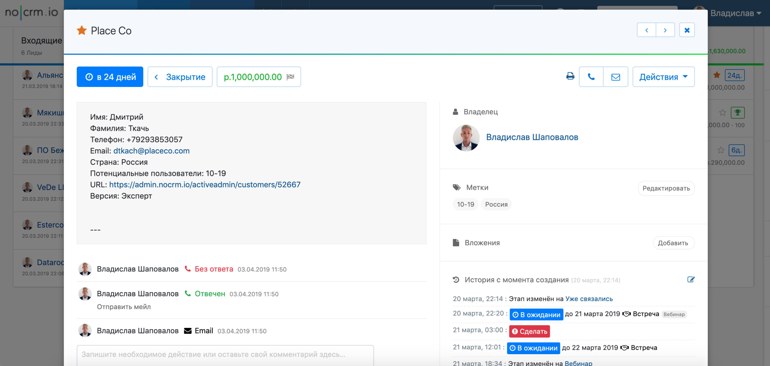
Task: Go to previous lead with left arrow
Action: coord(646,30)
